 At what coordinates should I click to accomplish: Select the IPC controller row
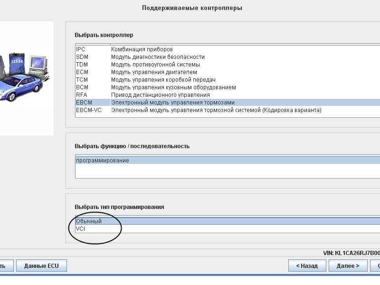click(228, 49)
